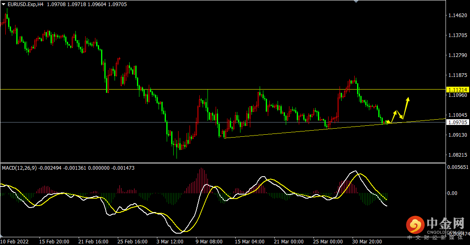Image resolution: width=470 pixels, height=245 pixels.
Task: Select the yellow horizontal resistance line
Action: pyautogui.click(x=223, y=90)
